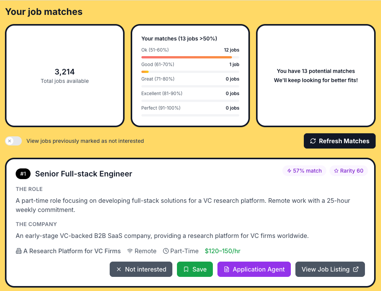Save the Senior Full-stack Engineer job
Screen dimensions: 381x291
click(x=195, y=269)
